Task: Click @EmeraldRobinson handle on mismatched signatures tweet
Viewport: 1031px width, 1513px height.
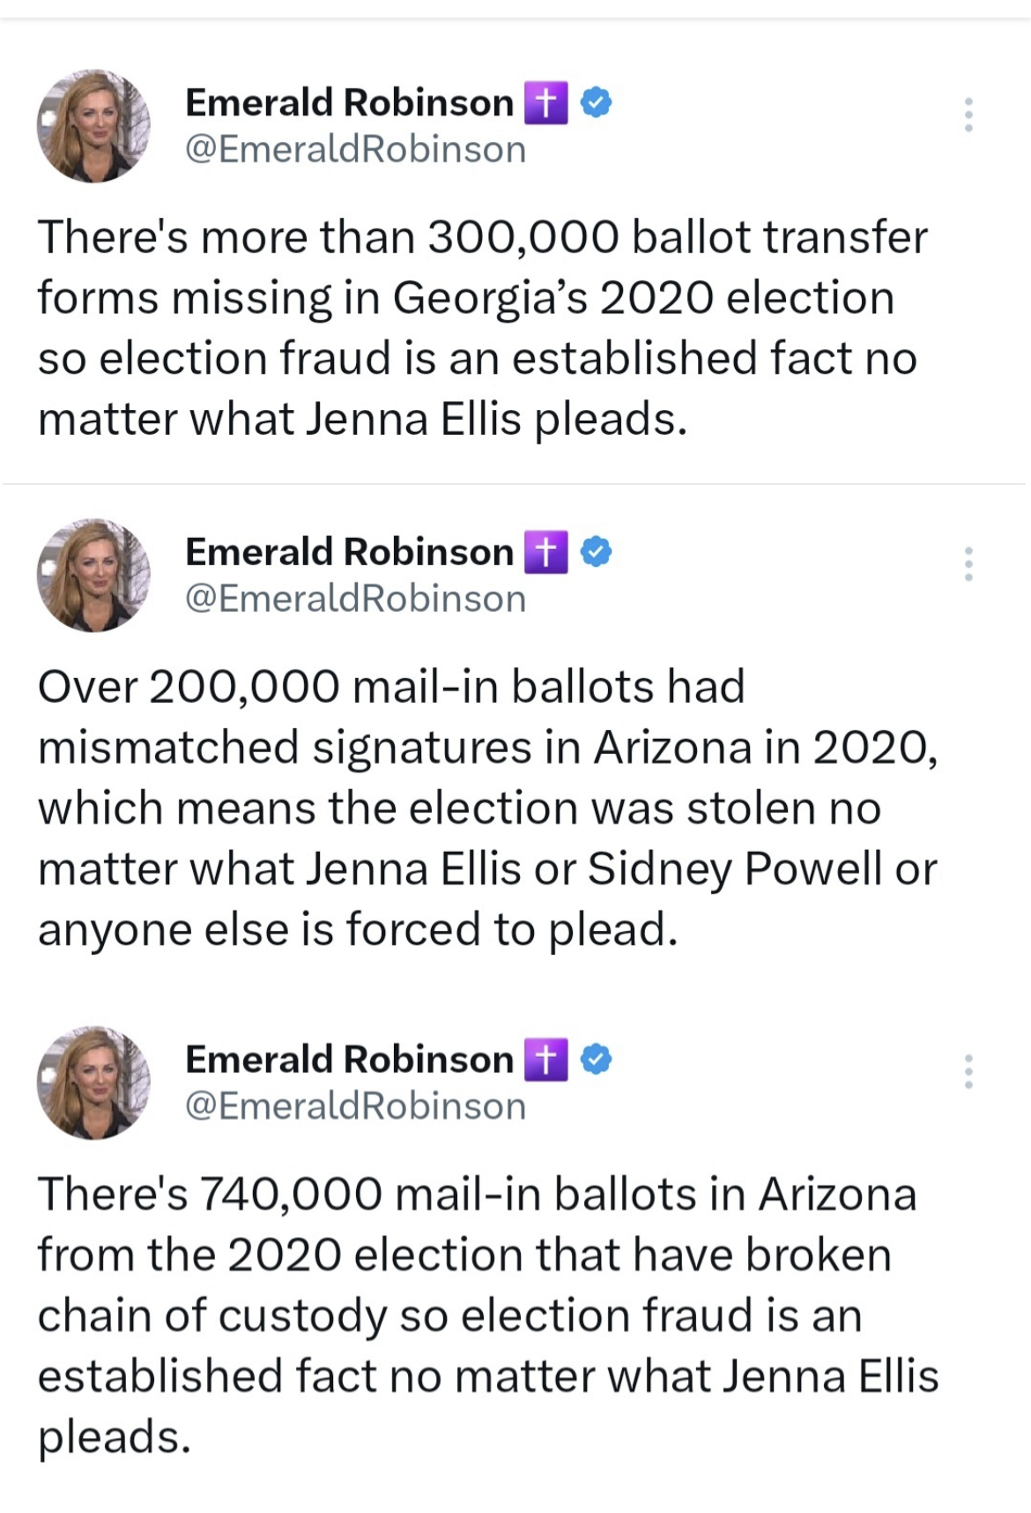Action: click(355, 599)
